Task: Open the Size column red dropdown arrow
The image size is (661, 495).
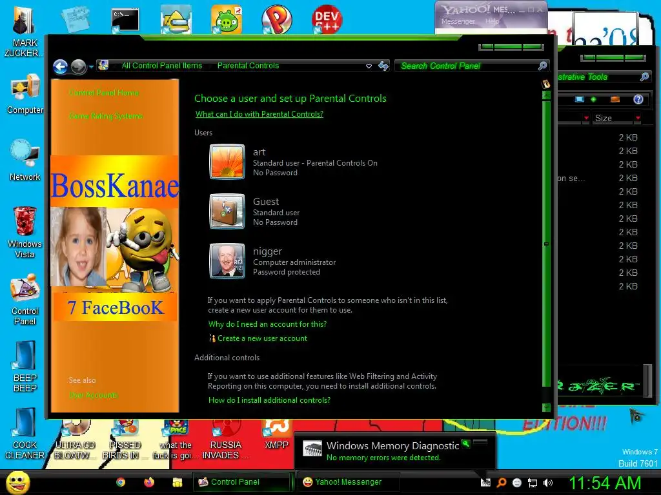Action: coord(638,119)
